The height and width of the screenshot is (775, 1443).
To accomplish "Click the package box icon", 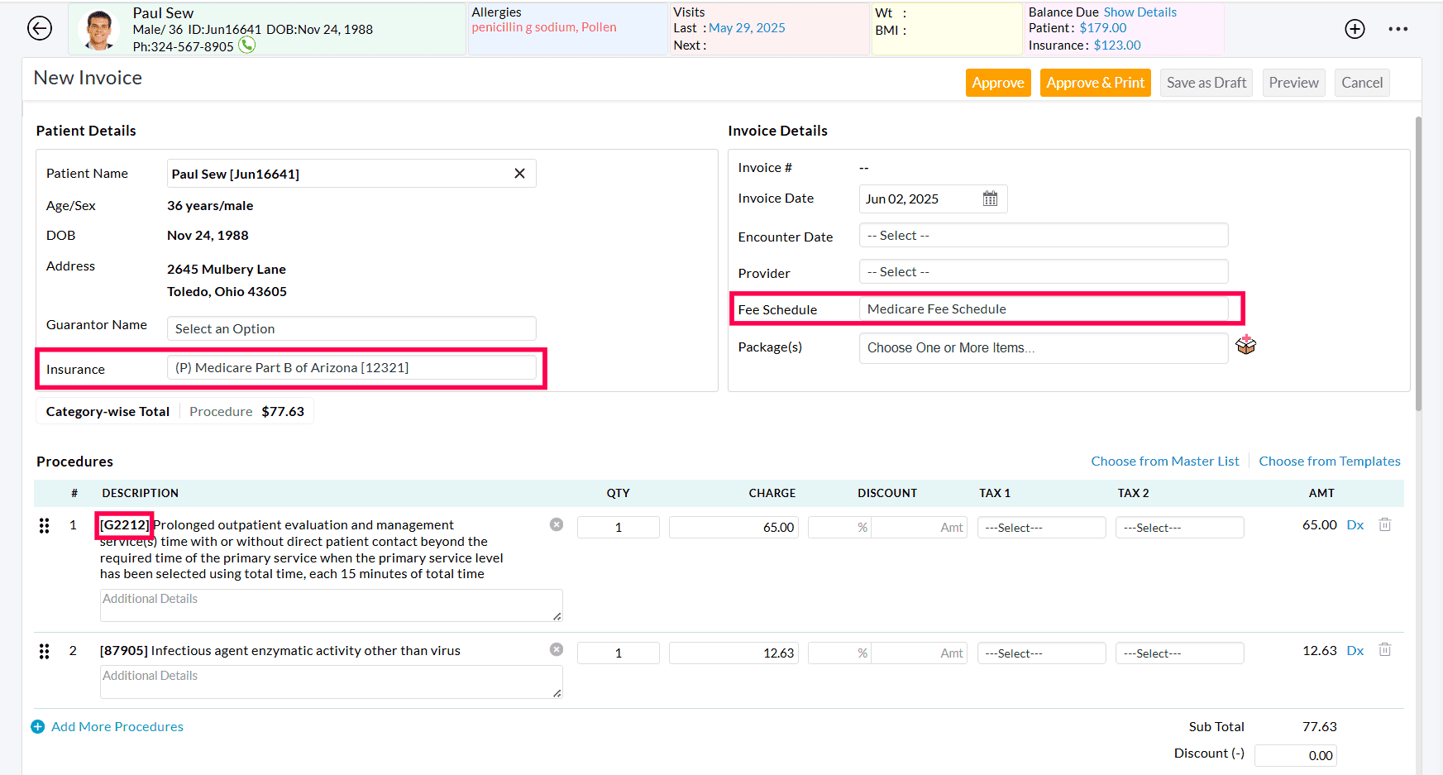I will click(1245, 345).
